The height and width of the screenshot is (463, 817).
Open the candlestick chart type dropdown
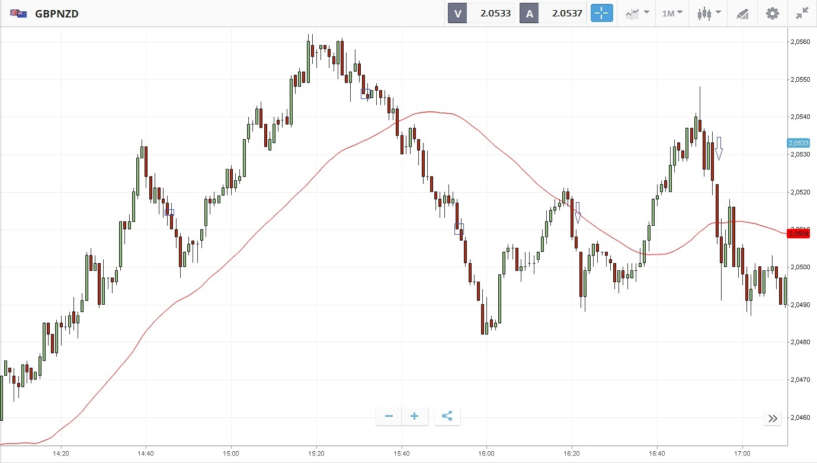pyautogui.click(x=709, y=13)
